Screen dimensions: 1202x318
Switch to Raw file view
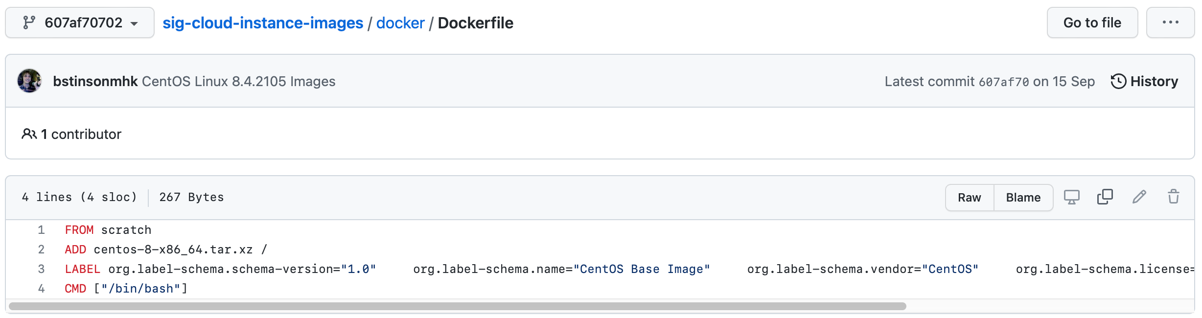point(970,198)
